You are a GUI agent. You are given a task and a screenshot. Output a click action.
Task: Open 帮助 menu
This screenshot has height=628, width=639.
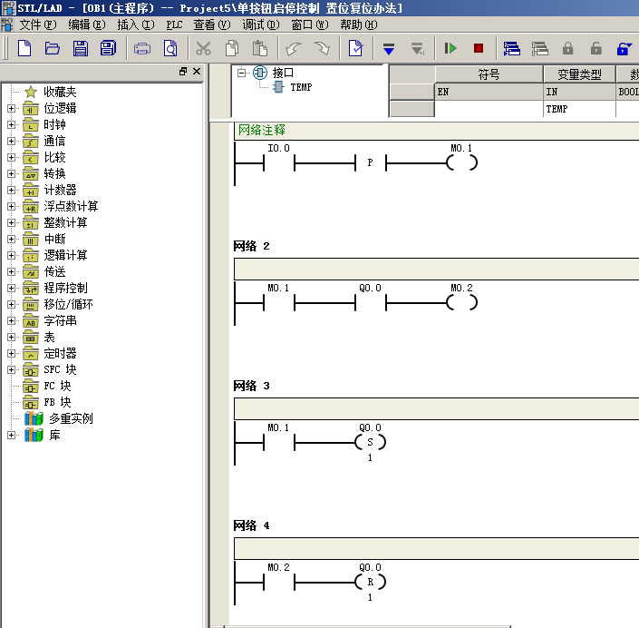[x=359, y=25]
